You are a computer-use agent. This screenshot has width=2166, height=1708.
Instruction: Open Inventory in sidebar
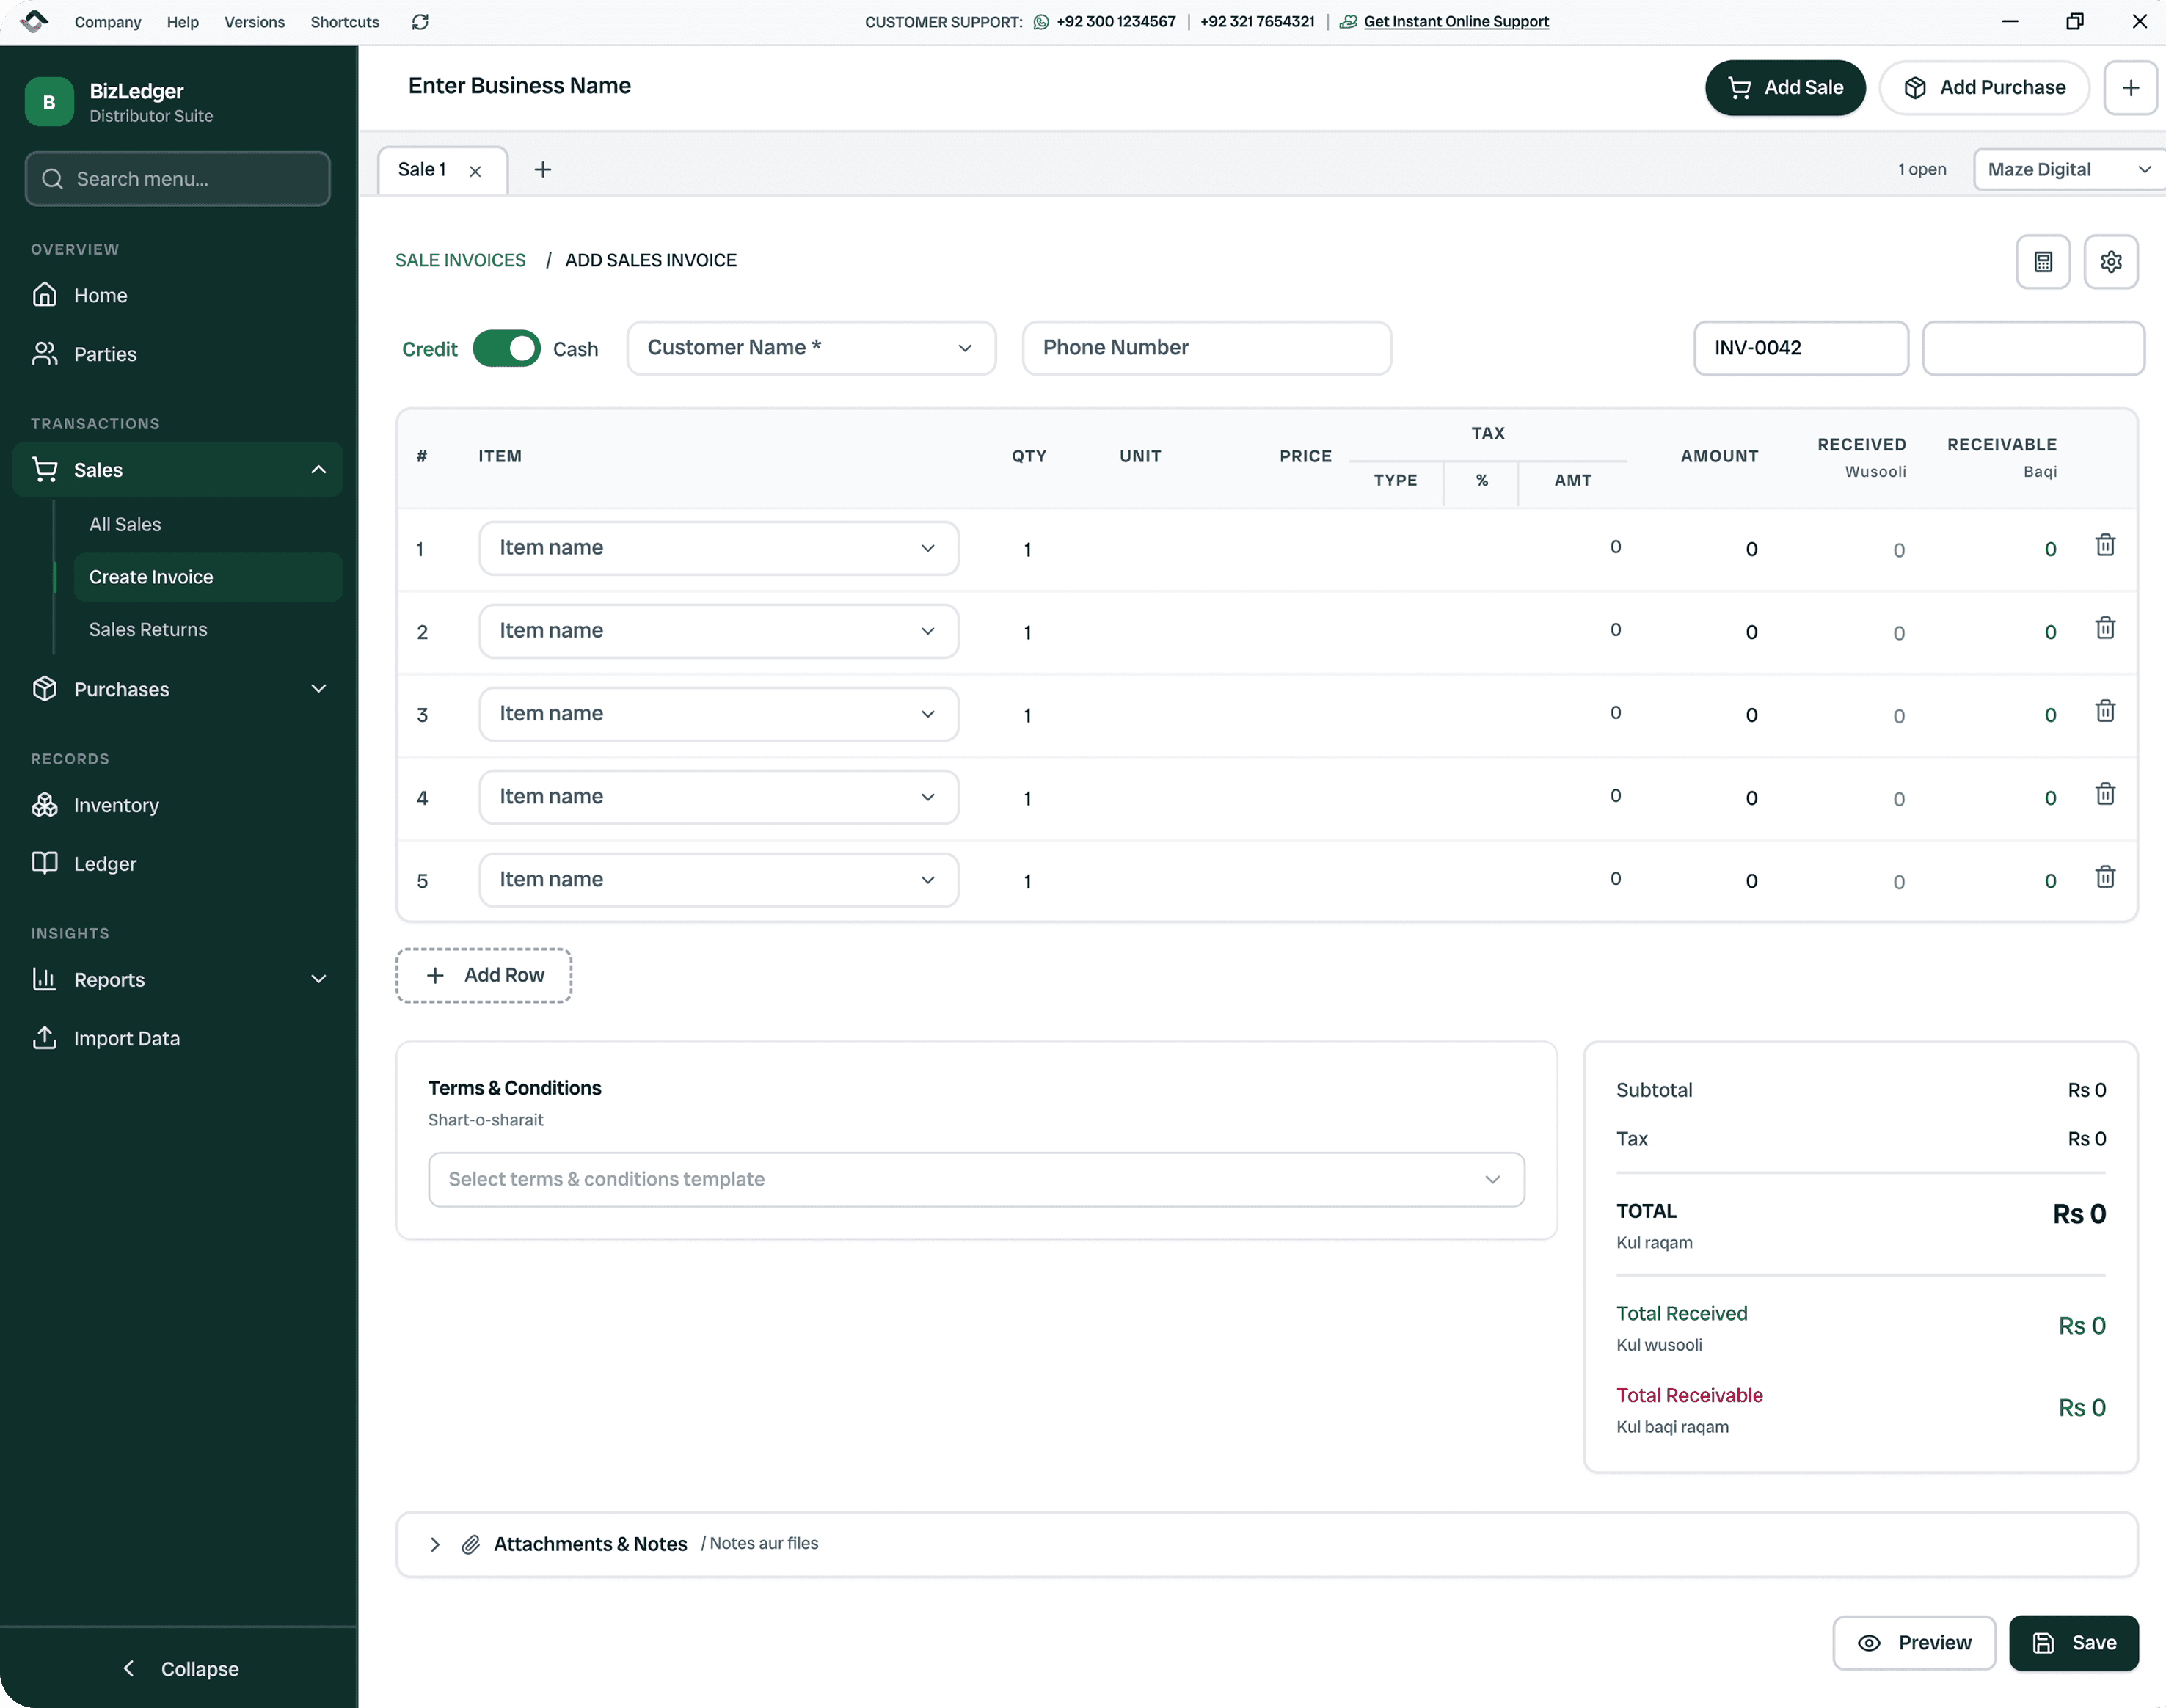(x=178, y=805)
